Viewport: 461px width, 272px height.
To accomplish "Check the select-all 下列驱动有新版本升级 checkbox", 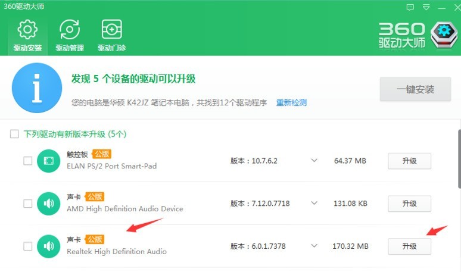I will pyautogui.click(x=14, y=134).
